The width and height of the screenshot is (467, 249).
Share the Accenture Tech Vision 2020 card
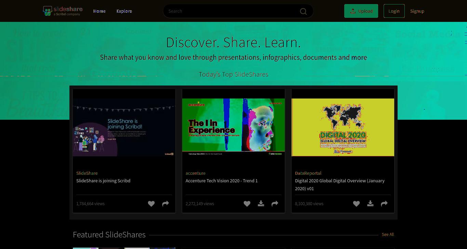(x=275, y=204)
